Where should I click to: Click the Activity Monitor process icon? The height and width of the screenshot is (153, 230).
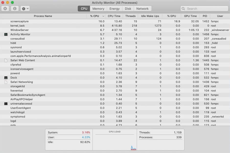6,34
